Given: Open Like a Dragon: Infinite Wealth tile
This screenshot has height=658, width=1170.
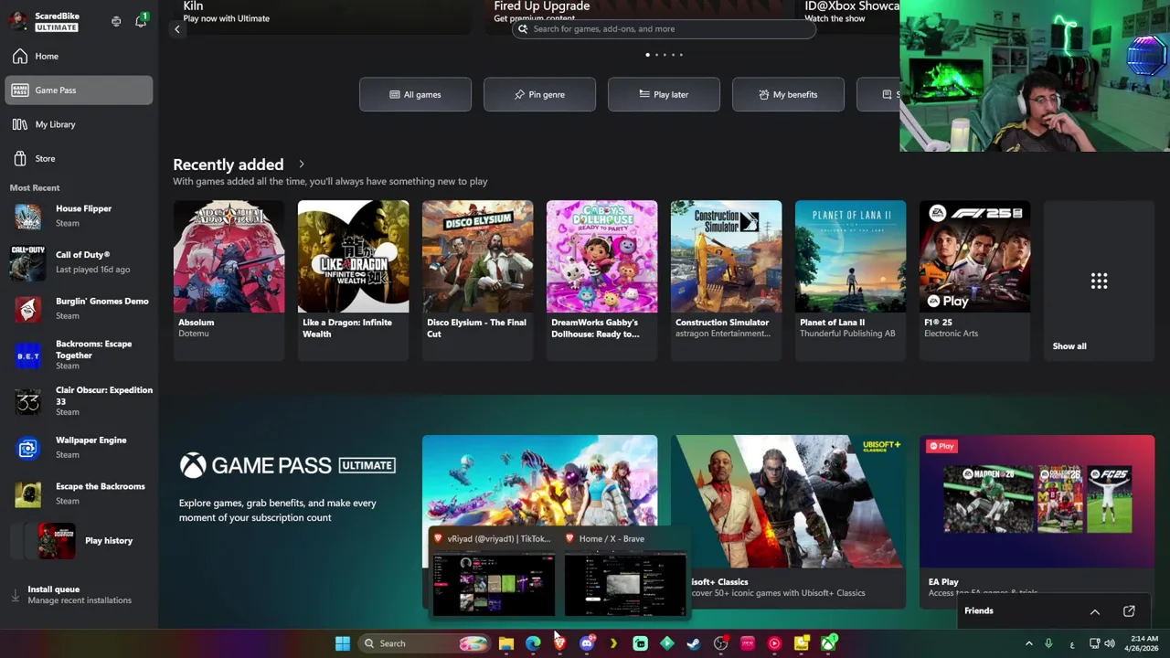Looking at the screenshot, I should pos(353,280).
